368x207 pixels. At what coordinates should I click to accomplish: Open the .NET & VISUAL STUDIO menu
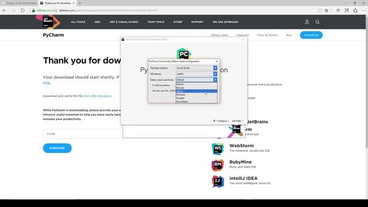pos(124,22)
